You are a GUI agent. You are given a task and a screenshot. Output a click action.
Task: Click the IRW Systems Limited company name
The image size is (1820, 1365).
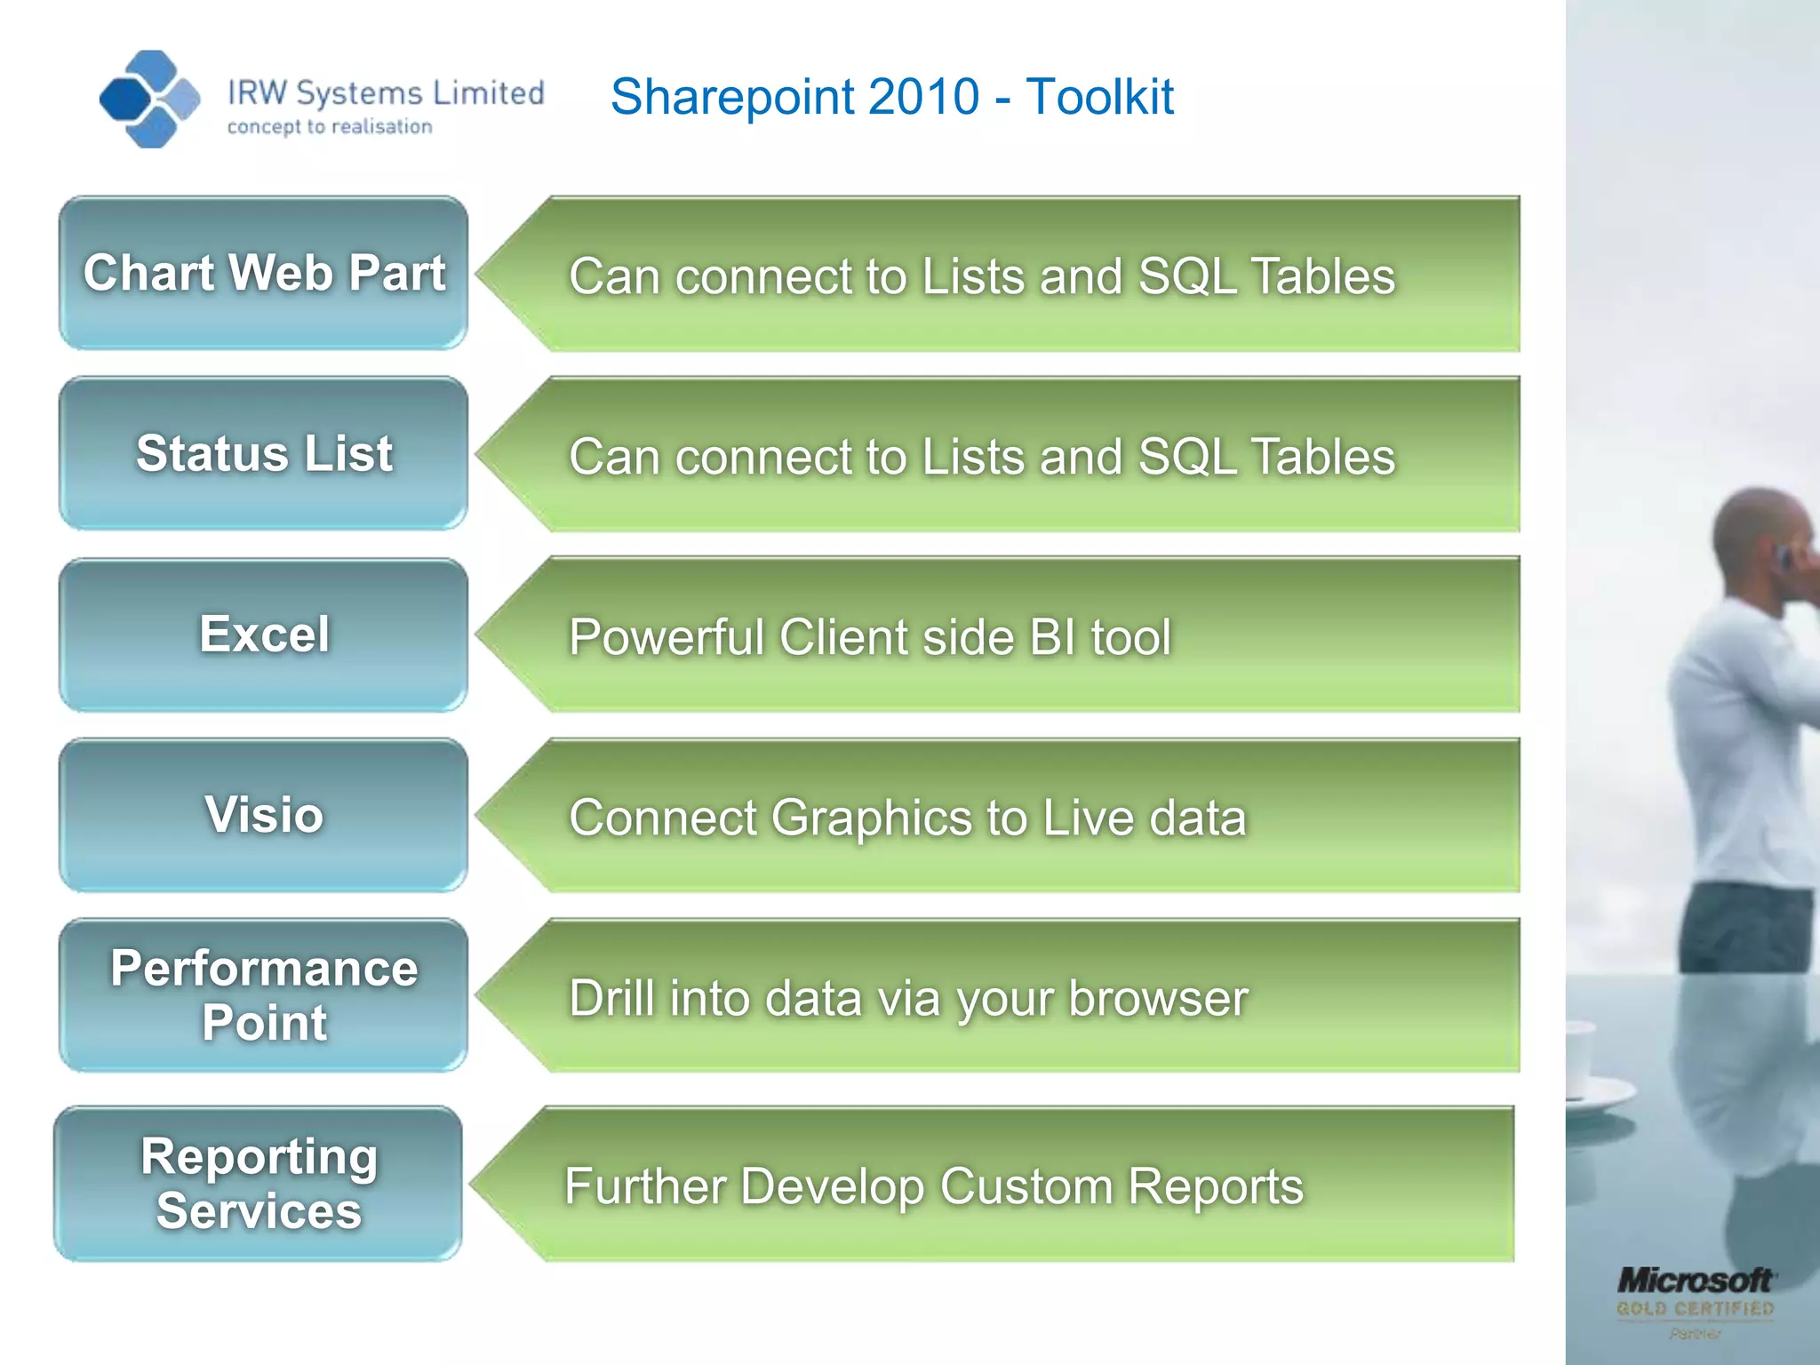(386, 92)
